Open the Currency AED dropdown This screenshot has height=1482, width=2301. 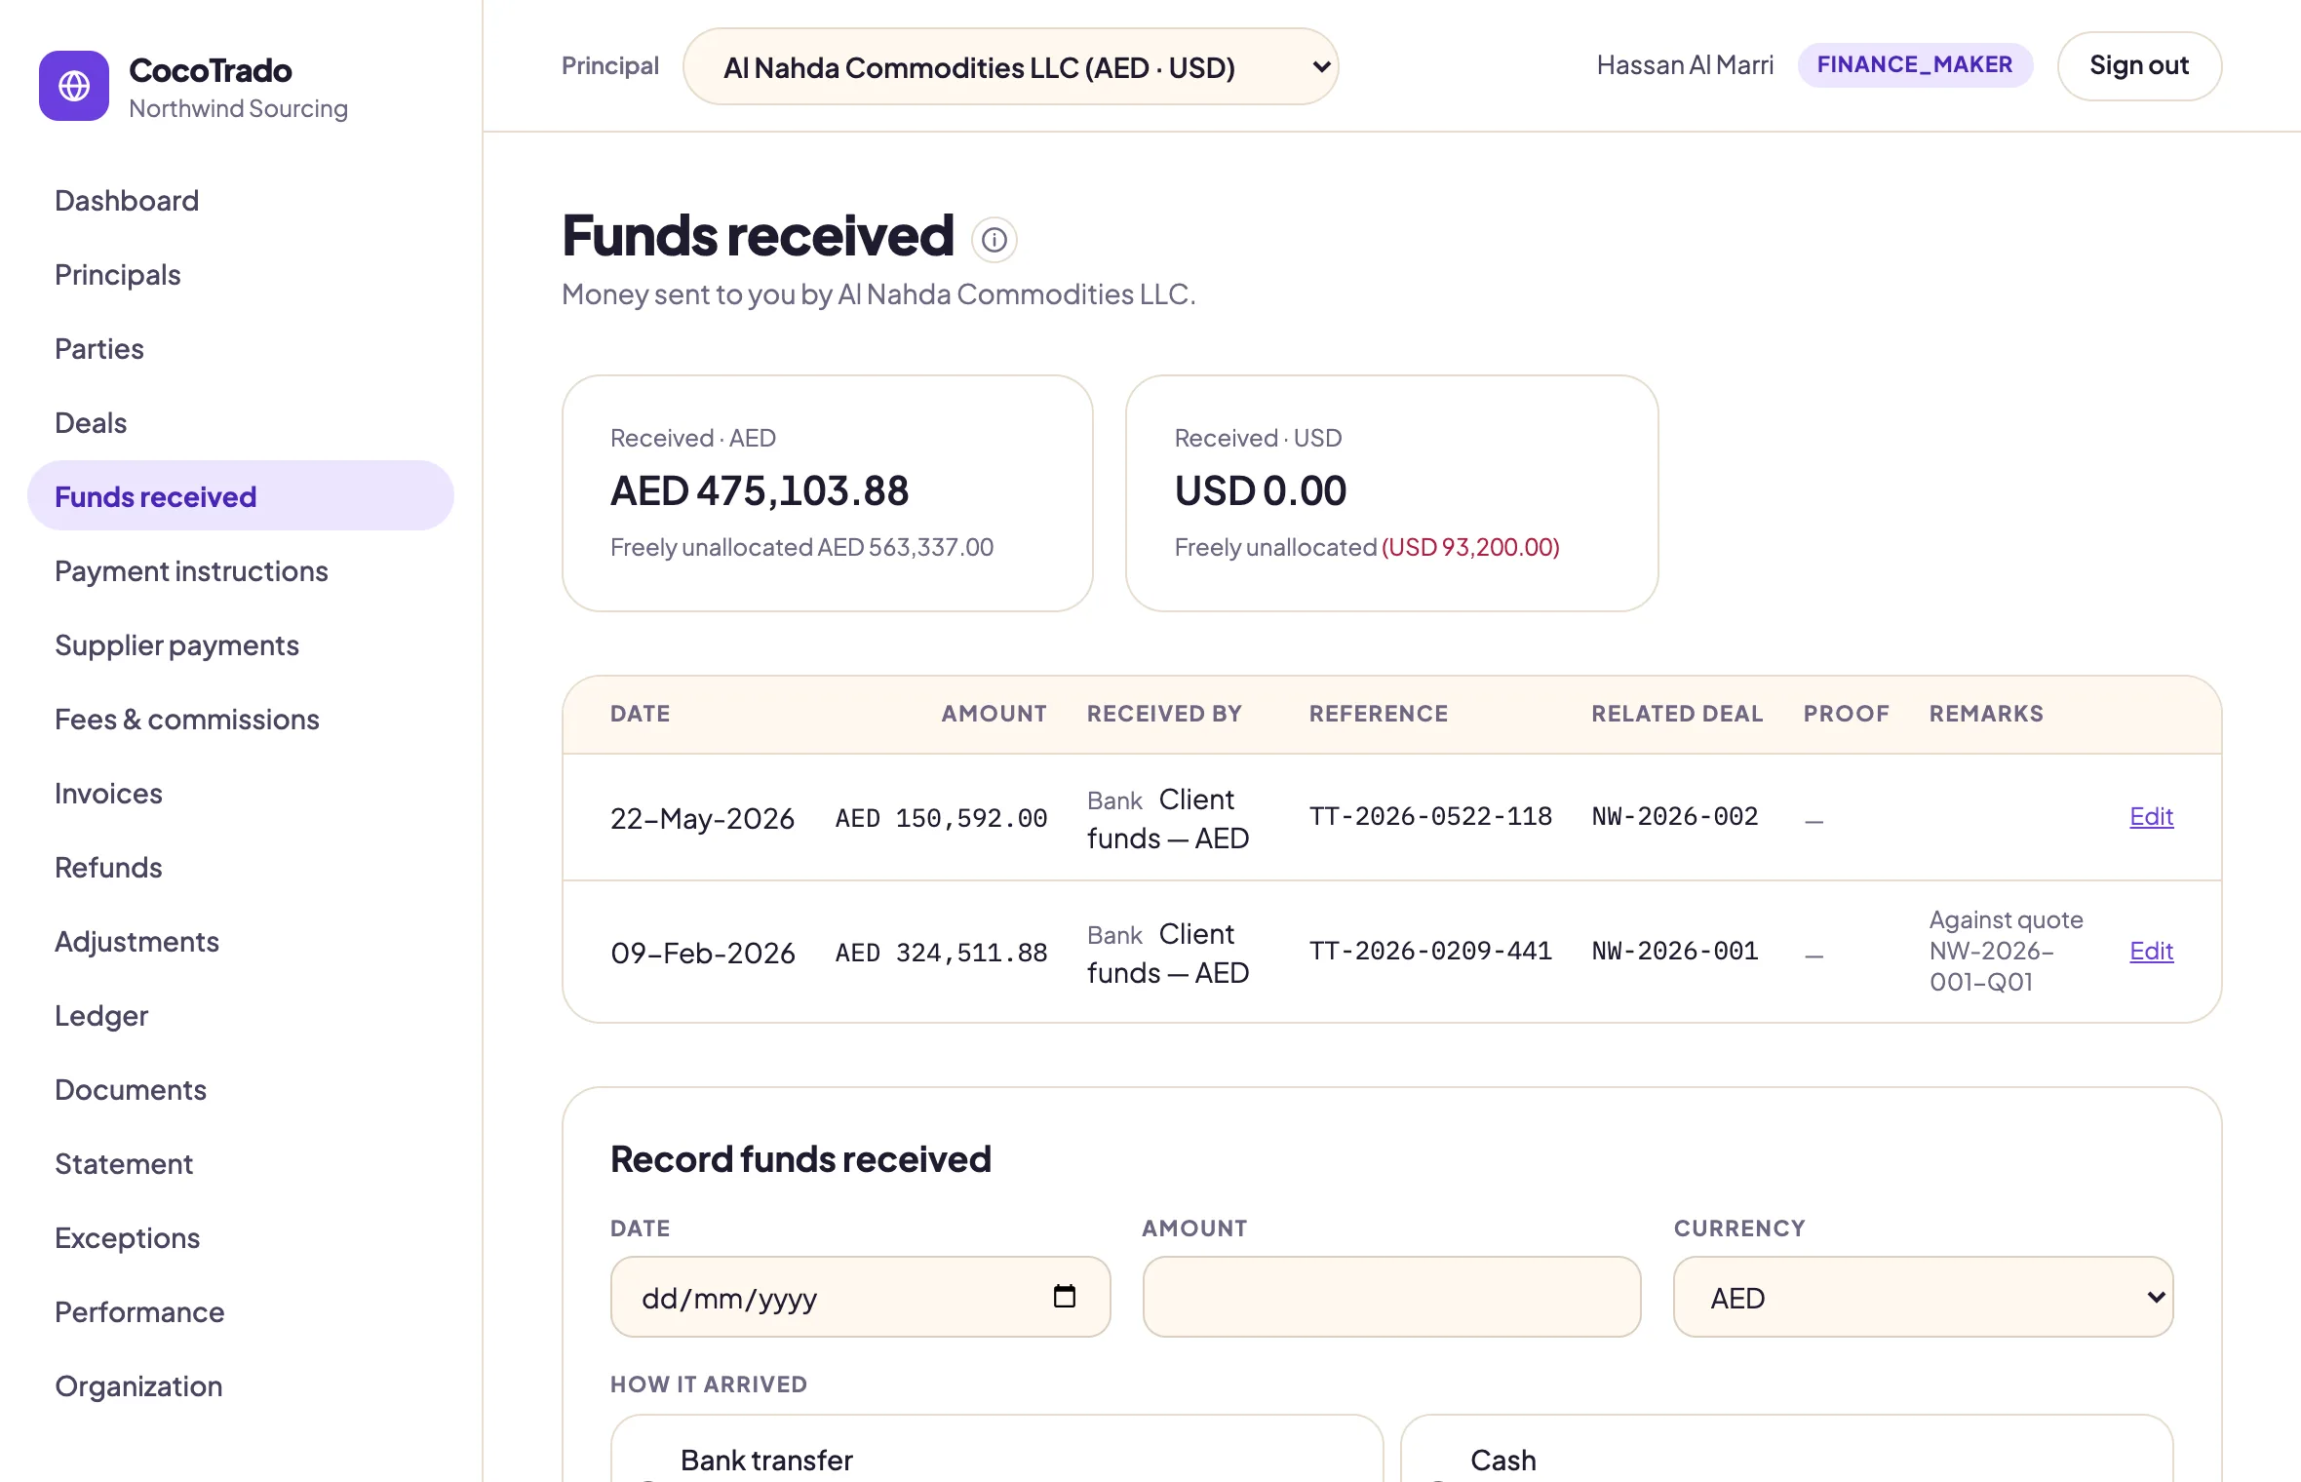pos(1923,1297)
